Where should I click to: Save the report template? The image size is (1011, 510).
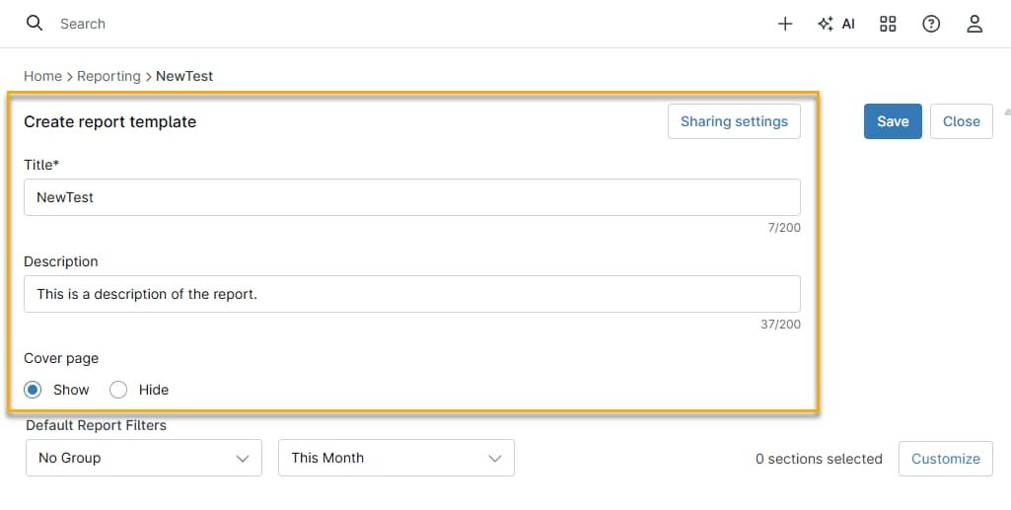pos(893,121)
